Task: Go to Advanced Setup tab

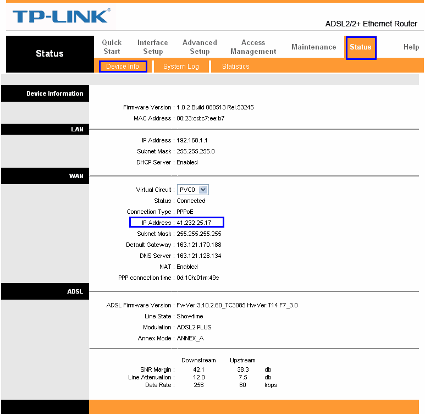Action: point(200,47)
